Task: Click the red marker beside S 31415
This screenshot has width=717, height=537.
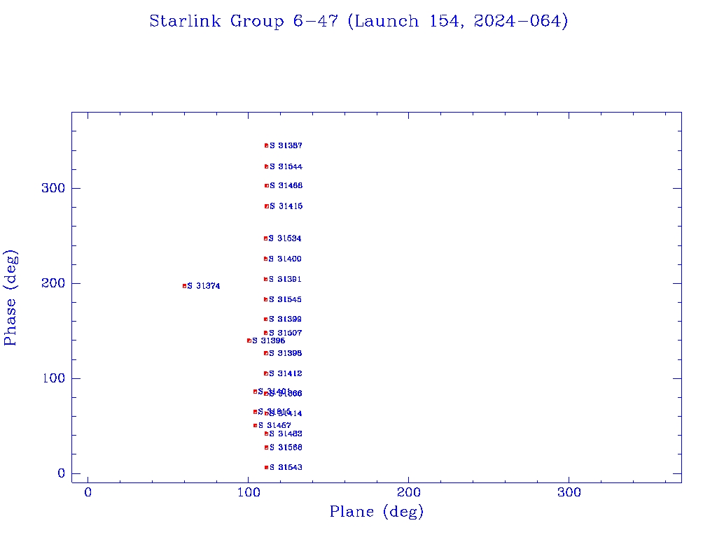Action: pos(266,206)
